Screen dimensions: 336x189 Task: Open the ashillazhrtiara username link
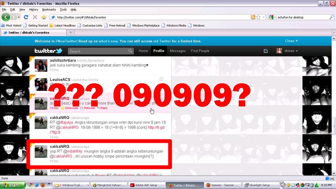coord(63,61)
